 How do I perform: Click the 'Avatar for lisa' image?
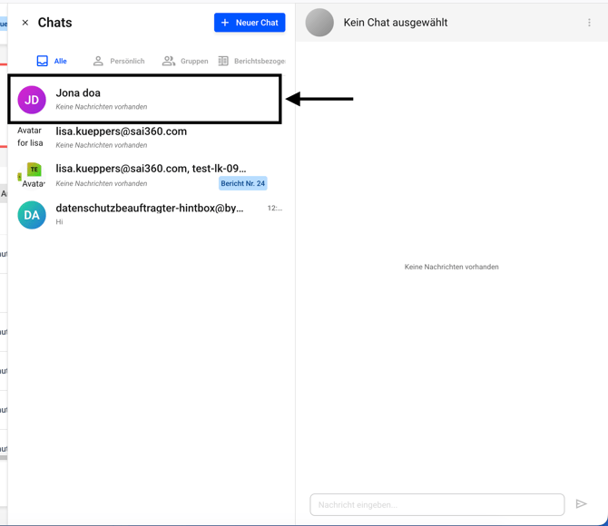point(31,137)
